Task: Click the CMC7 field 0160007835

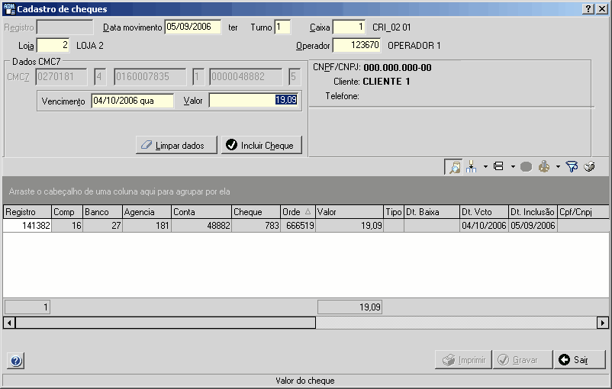Action: tap(150, 77)
